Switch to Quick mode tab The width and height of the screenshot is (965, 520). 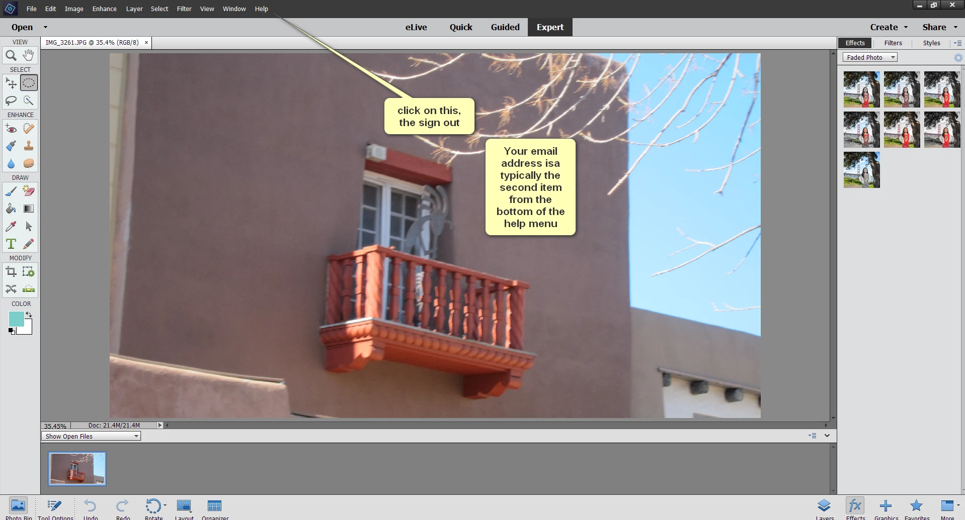click(x=461, y=27)
